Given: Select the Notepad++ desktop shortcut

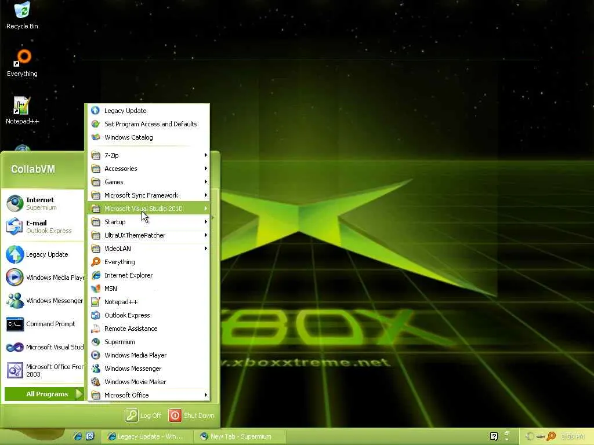Looking at the screenshot, I should (x=22, y=110).
